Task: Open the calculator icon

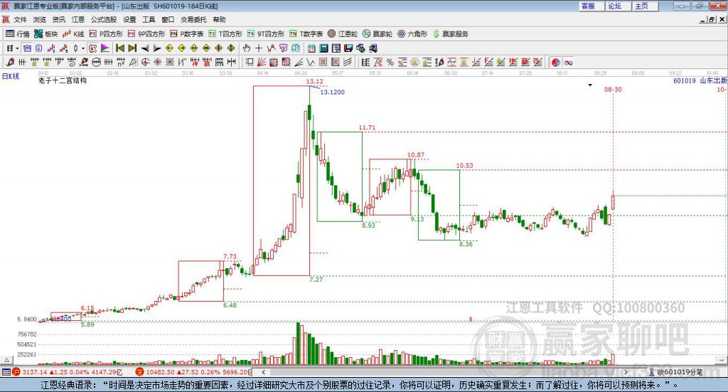Action: click(x=323, y=48)
